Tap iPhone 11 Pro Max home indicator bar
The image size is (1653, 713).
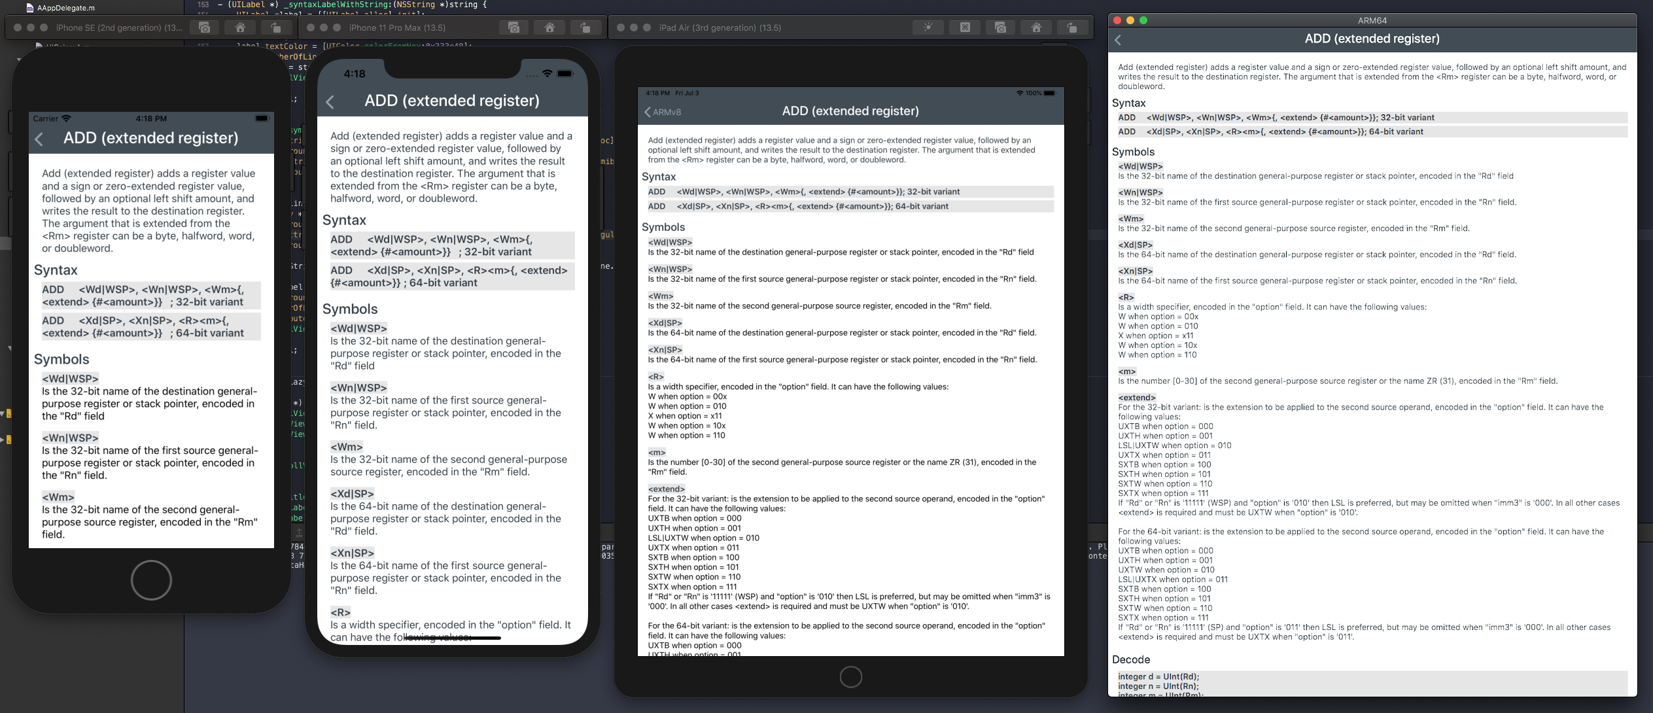[x=452, y=638]
